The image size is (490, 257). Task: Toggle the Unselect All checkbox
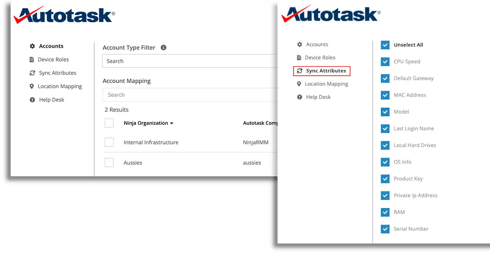(385, 45)
